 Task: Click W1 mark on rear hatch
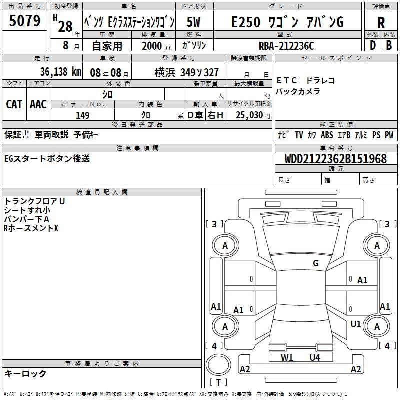[287, 358]
